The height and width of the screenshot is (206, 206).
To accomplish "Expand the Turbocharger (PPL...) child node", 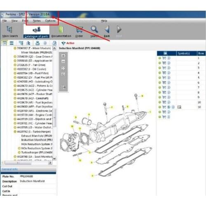I will pos(19,152).
